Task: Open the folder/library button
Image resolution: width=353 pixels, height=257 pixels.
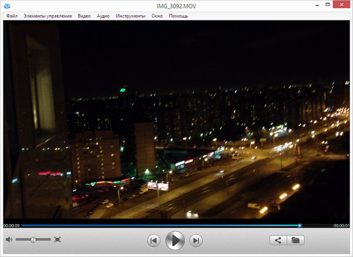Action: (x=296, y=240)
